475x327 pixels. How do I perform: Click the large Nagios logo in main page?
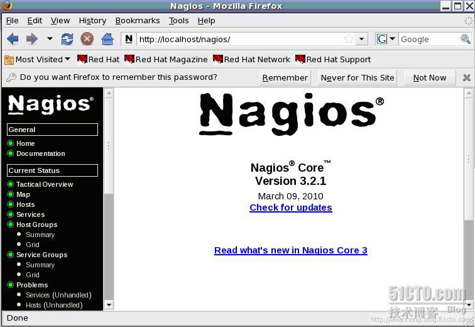coord(292,114)
